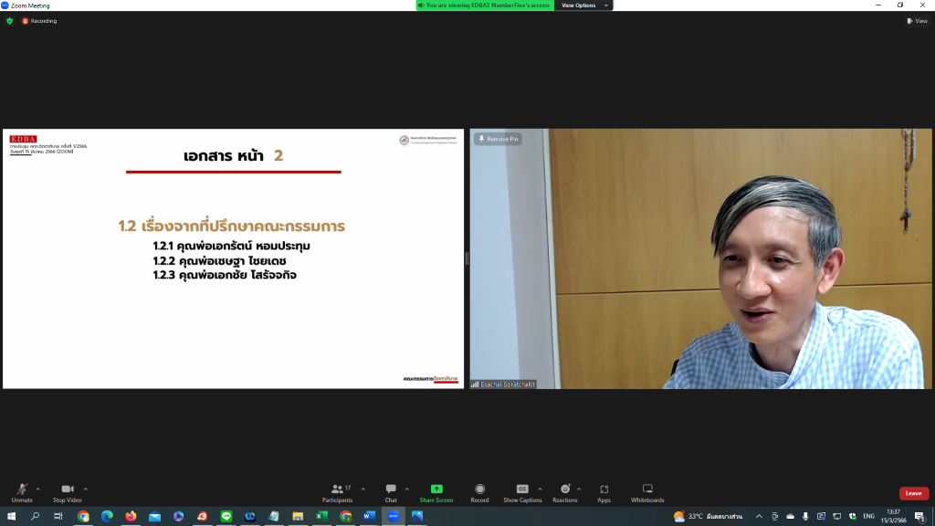The image size is (935, 526).
Task: Open the Reactions menu
Action: tap(564, 492)
